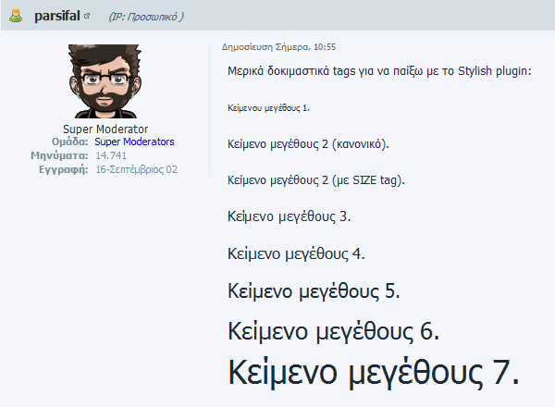Click the Super Moderator title text
555x407 pixels.
pos(105,129)
